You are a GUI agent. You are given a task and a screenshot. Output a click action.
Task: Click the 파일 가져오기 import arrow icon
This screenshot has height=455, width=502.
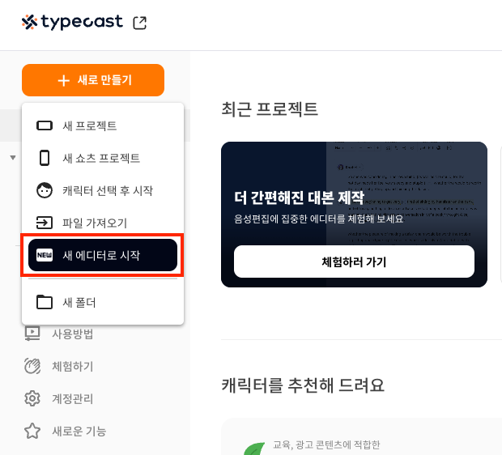(x=45, y=223)
